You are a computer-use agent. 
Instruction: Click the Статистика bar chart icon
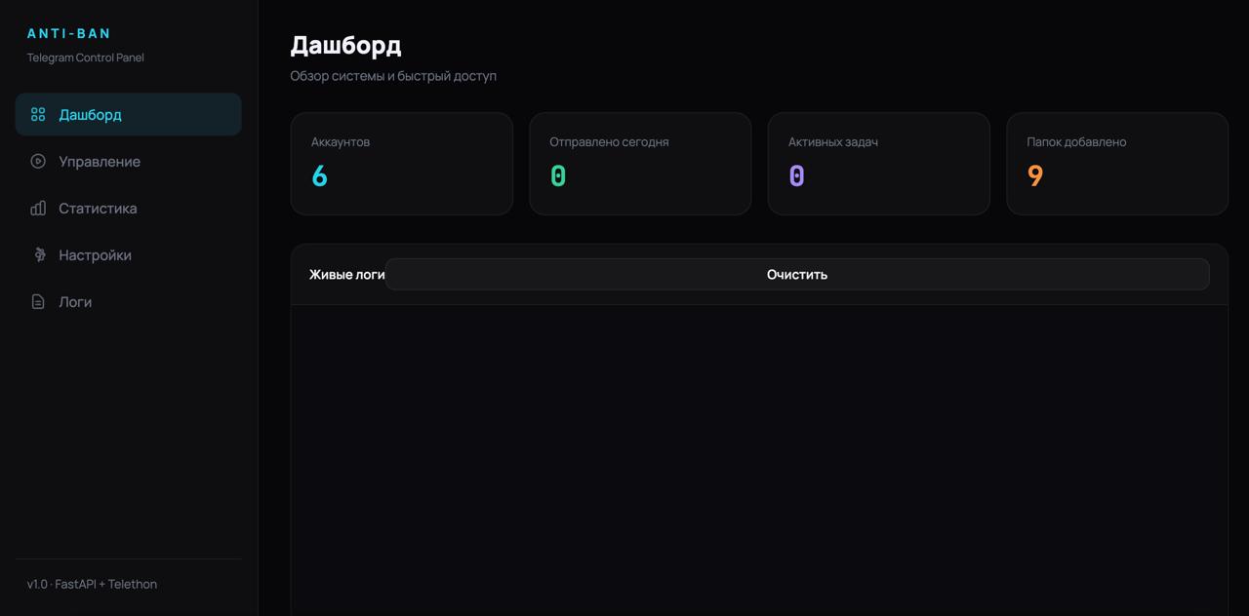[x=38, y=208]
